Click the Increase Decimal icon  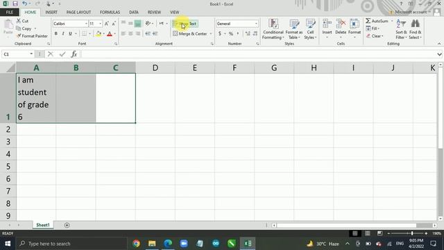tap(248, 33)
